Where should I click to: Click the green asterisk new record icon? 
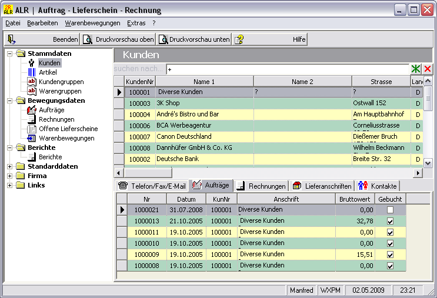point(416,69)
